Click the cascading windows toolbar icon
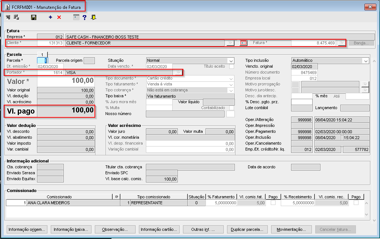The image size is (380, 239). 16,17
